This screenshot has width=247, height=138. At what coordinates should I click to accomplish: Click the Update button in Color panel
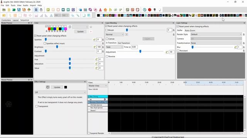click(80, 31)
